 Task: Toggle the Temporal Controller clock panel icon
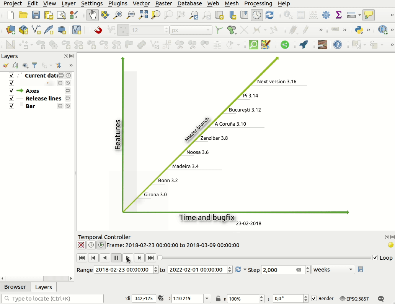pos(257,15)
